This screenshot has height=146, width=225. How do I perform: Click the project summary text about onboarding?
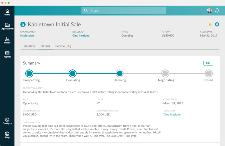tap(91, 92)
